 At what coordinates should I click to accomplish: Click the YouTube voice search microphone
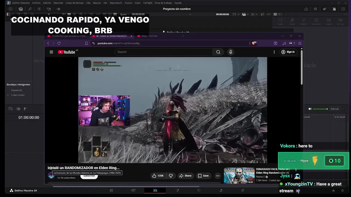231,52
